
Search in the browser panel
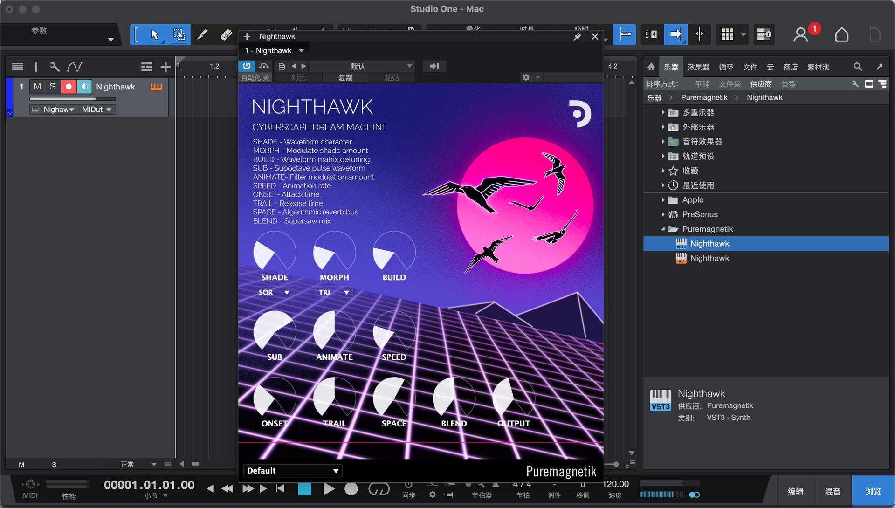click(x=858, y=67)
